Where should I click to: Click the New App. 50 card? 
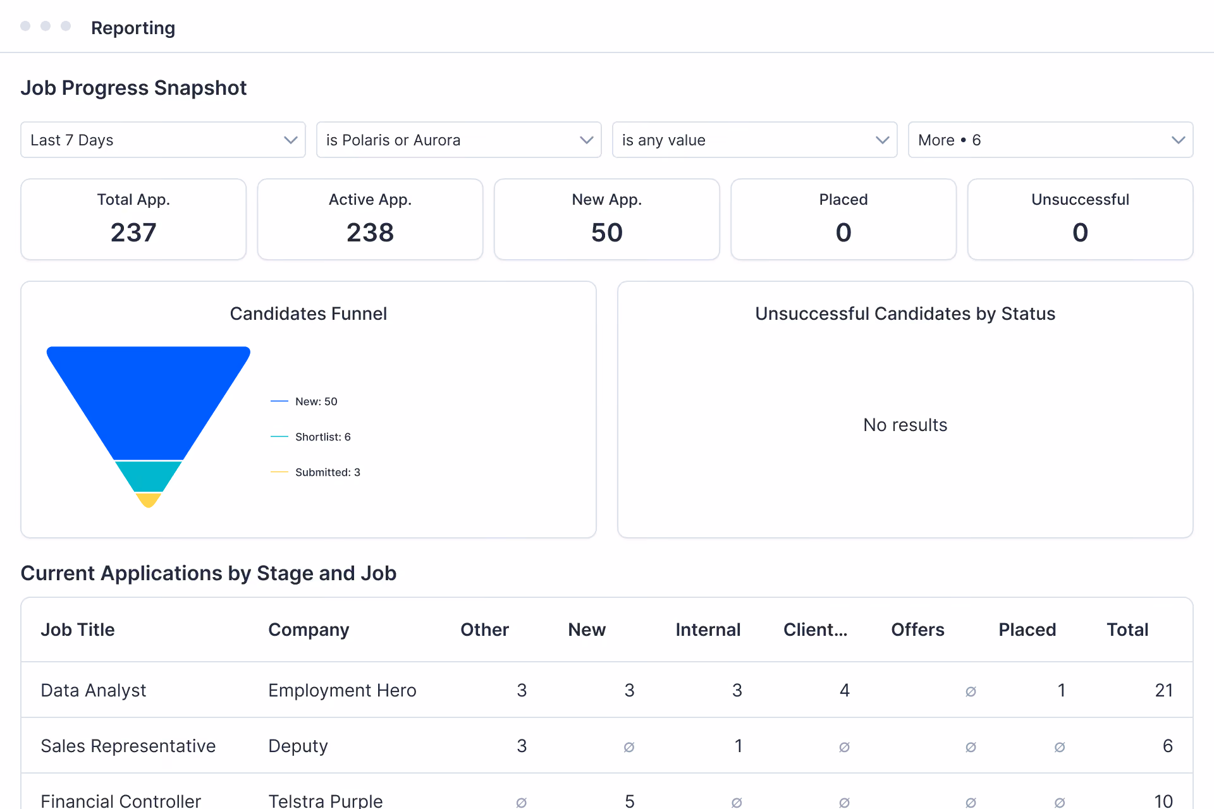[x=607, y=219]
